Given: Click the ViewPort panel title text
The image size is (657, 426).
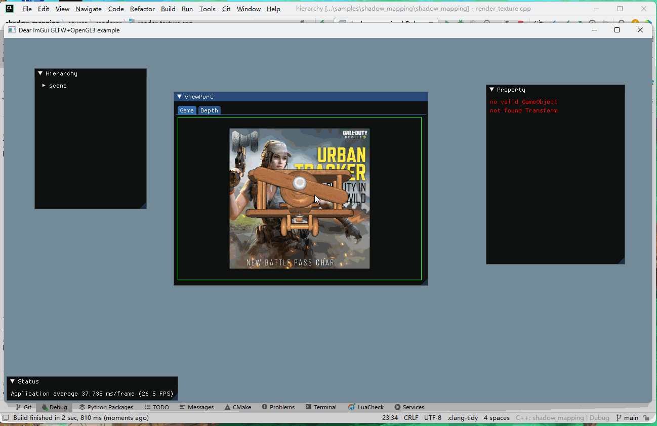Looking at the screenshot, I should pos(198,97).
